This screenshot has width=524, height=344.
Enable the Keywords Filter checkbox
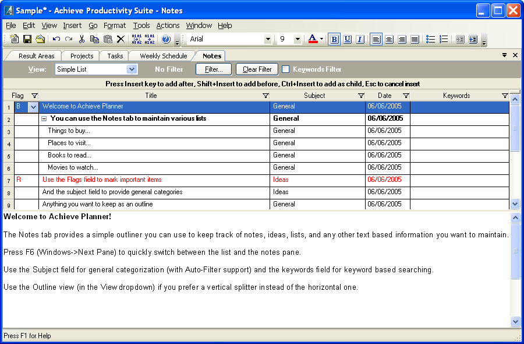coord(285,69)
